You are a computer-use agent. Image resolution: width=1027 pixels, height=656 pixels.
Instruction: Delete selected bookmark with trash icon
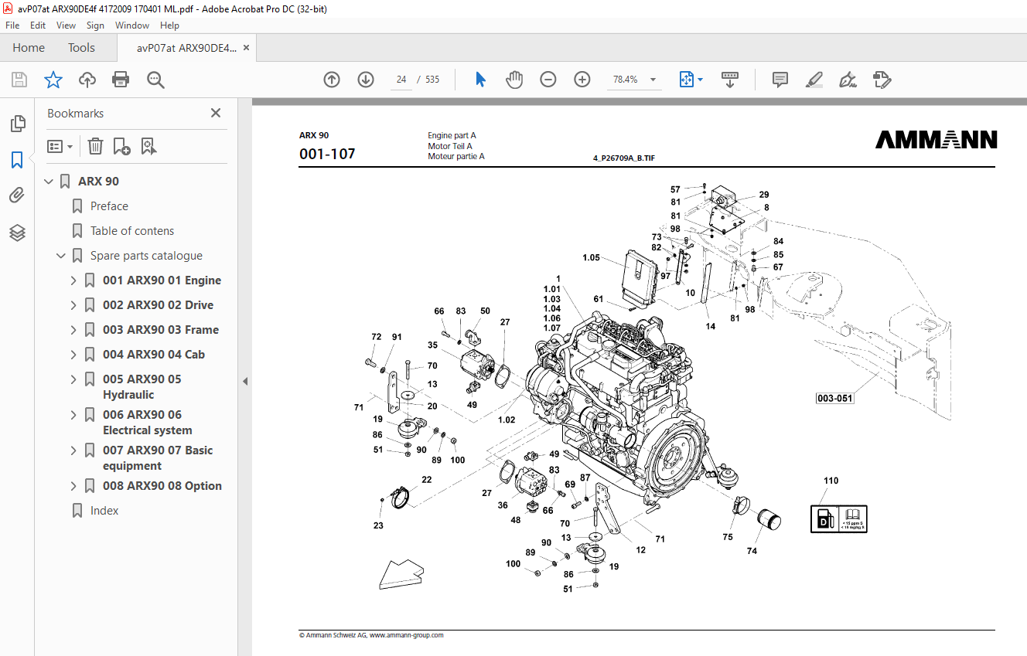(95, 146)
